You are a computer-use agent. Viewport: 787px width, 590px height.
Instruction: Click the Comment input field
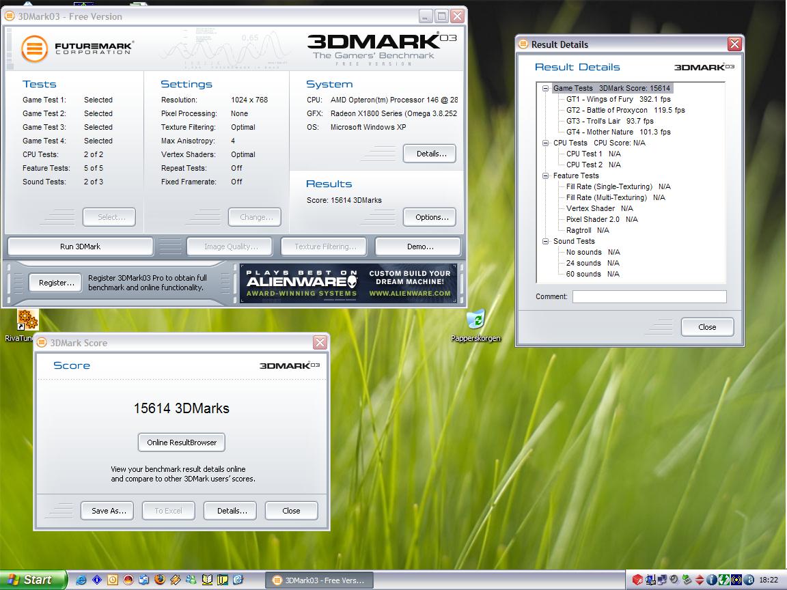[650, 296]
